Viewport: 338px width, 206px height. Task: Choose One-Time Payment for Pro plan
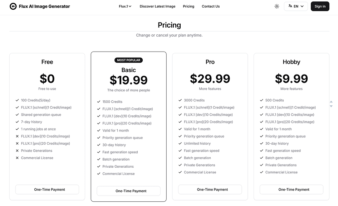(x=210, y=190)
